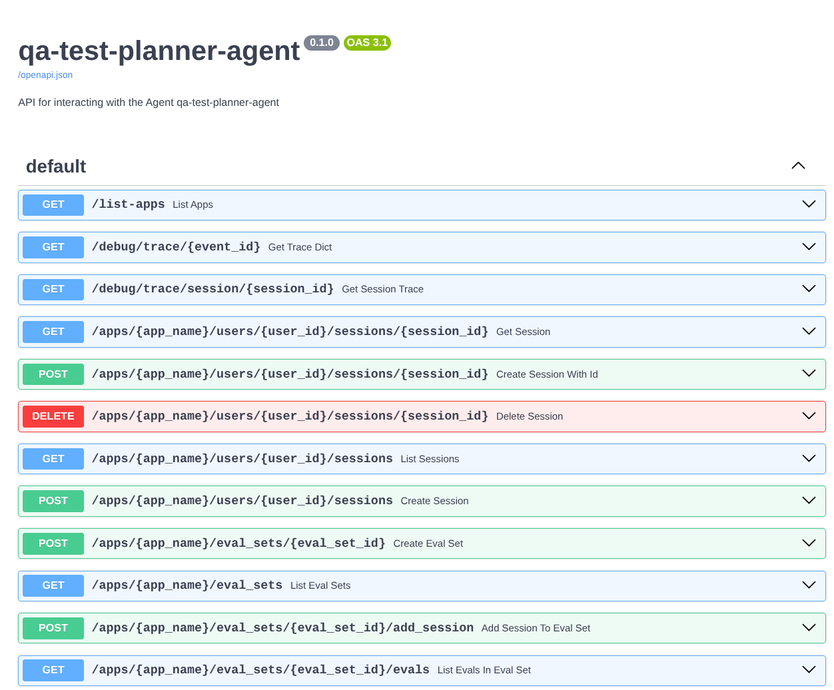Expand Delete Session row chevron
This screenshot has width=834, height=690.
pos(809,416)
